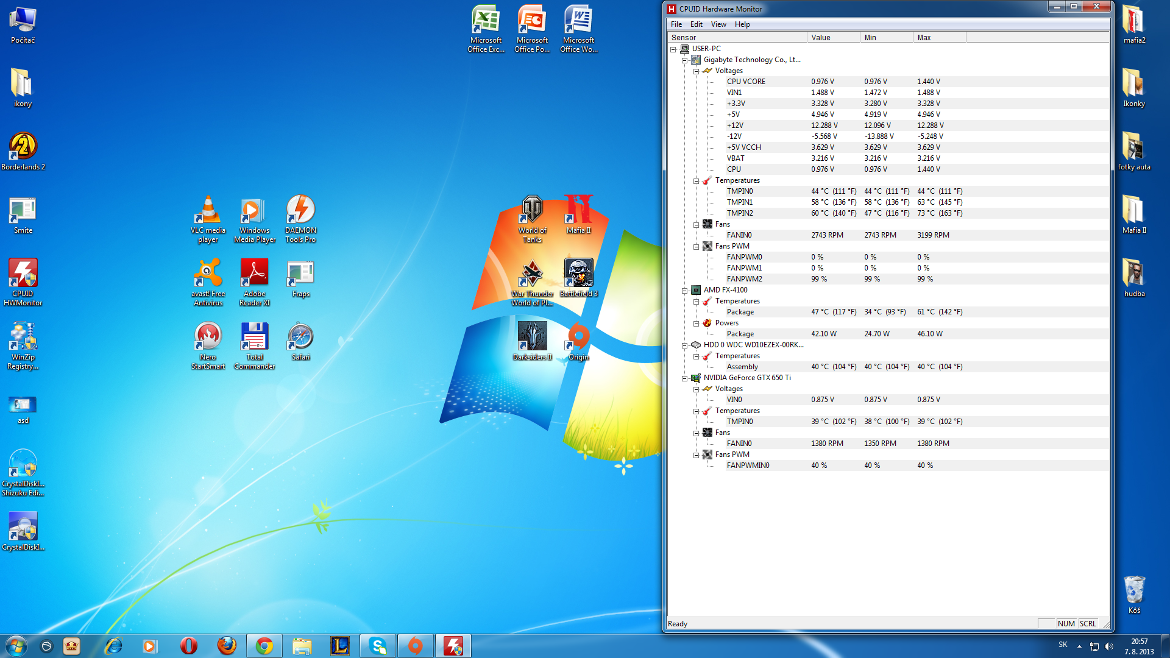
Task: Collapse the NVIDIA GeForce GTX 650 Ti node
Action: (685, 378)
